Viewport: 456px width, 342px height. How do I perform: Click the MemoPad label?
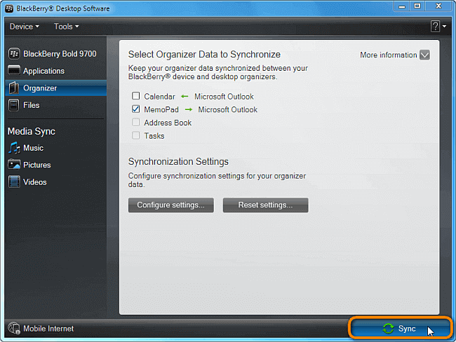[161, 110]
